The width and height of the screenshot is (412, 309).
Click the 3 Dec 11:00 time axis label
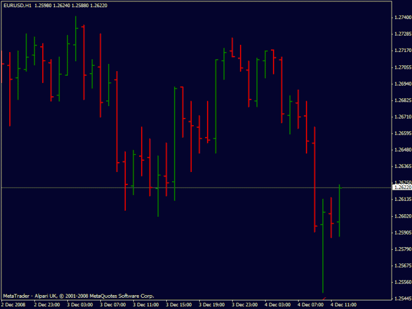[146, 304]
